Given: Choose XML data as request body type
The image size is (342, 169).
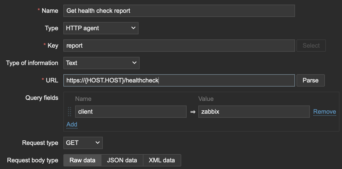Looking at the screenshot, I should [x=162, y=160].
